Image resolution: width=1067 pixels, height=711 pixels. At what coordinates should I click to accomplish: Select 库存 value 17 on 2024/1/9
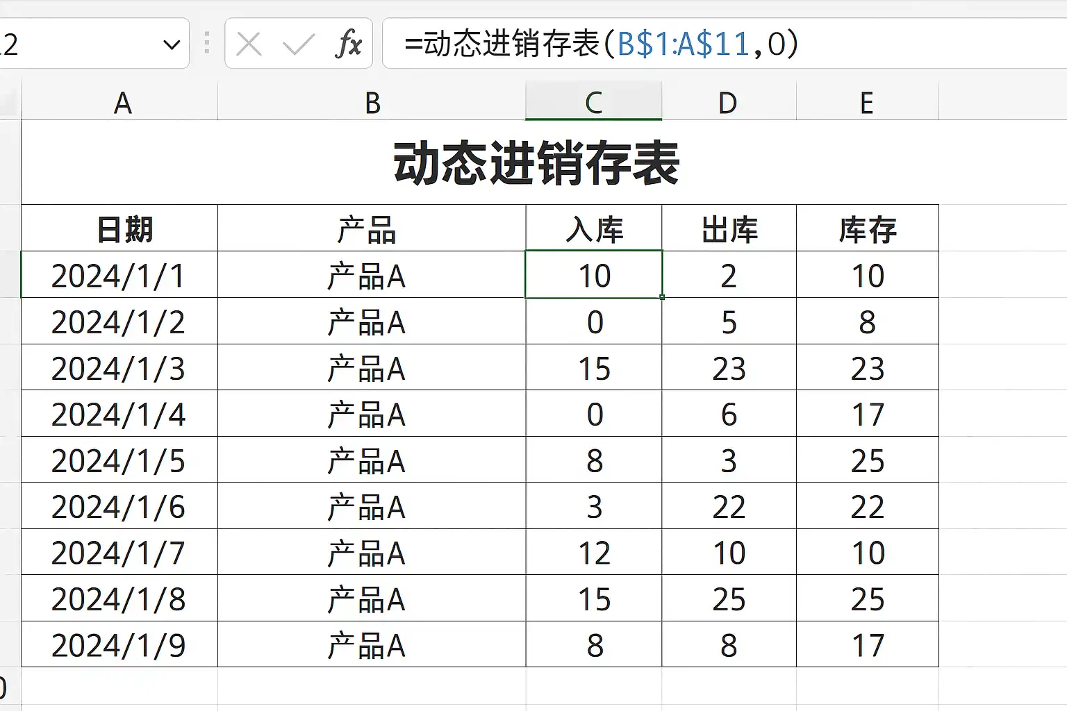[x=867, y=645]
